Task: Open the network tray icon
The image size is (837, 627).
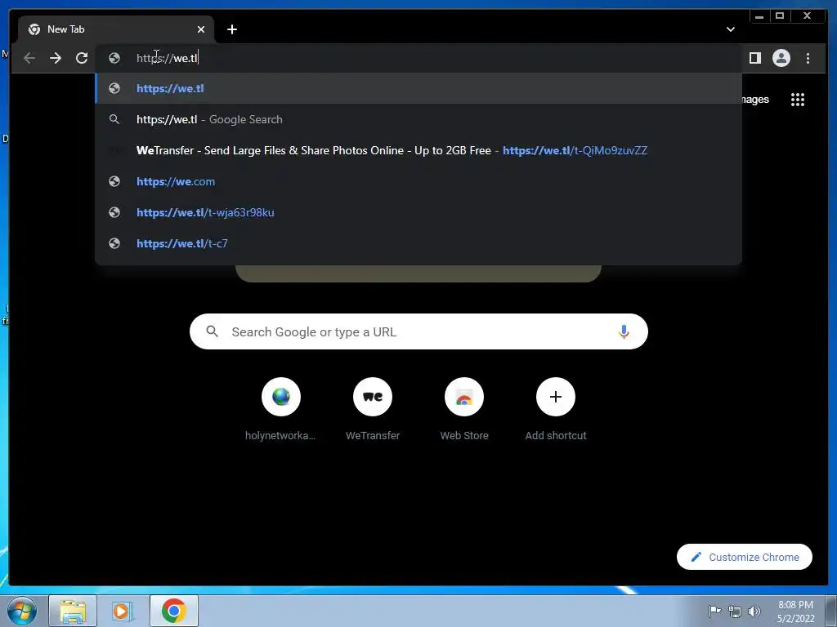Action: 735,611
